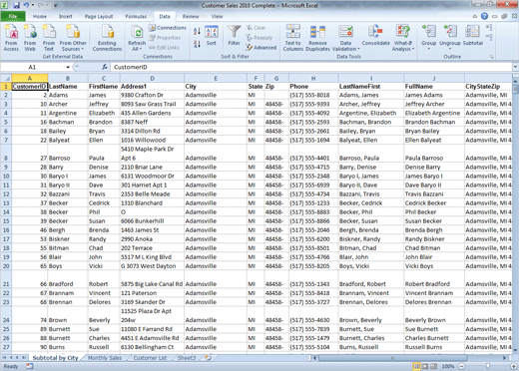The image size is (519, 371).
Task: Open Excel Help question mark
Action: click(484, 16)
